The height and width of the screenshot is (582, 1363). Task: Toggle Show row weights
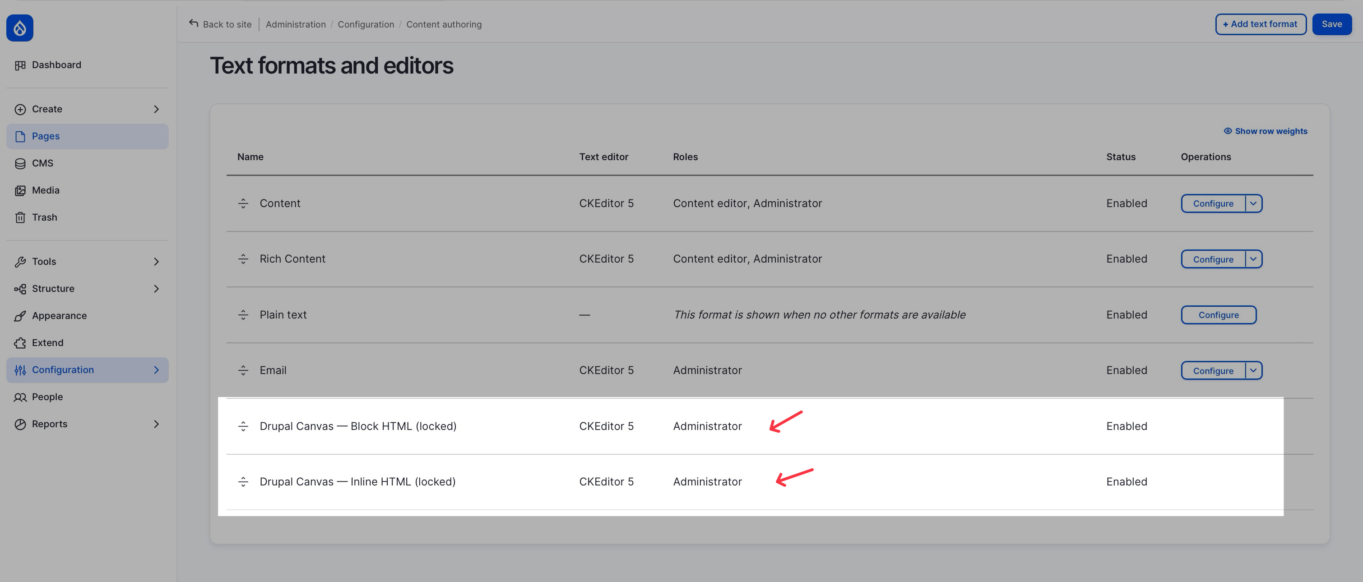pos(1266,131)
